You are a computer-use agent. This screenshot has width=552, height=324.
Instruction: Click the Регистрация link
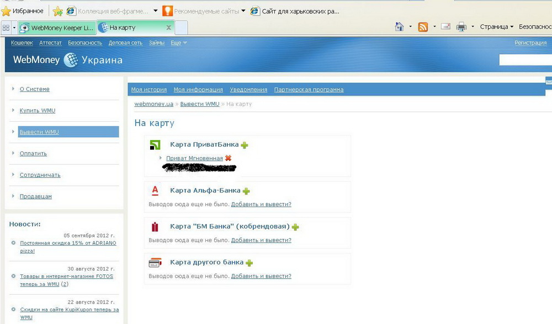coord(530,42)
